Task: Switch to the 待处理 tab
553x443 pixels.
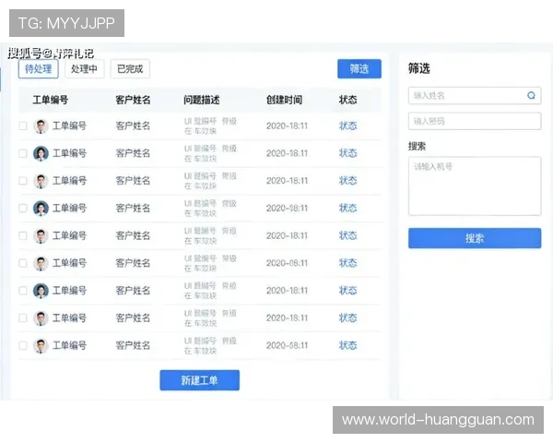Action: [x=39, y=69]
